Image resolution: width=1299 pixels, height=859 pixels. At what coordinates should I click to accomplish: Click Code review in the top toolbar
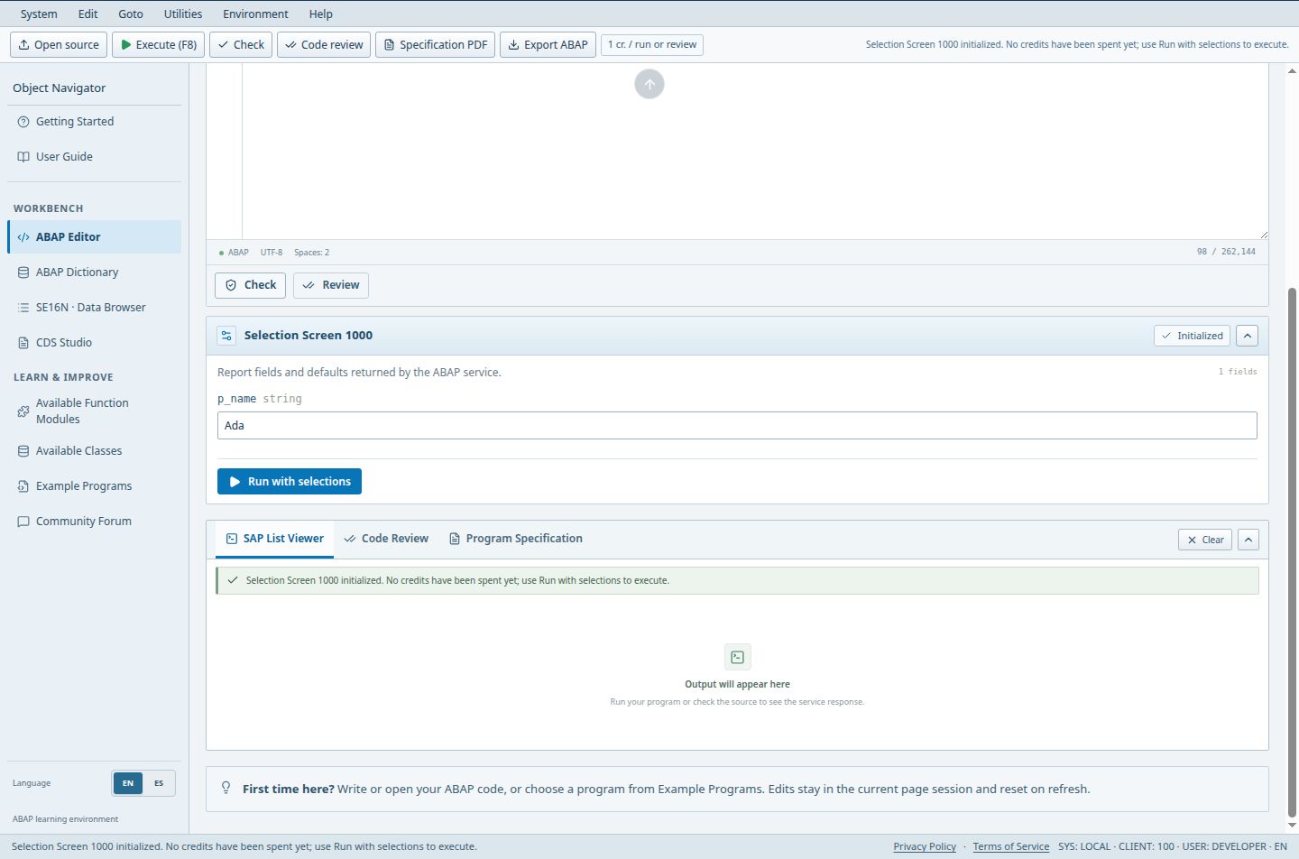pyautogui.click(x=324, y=44)
